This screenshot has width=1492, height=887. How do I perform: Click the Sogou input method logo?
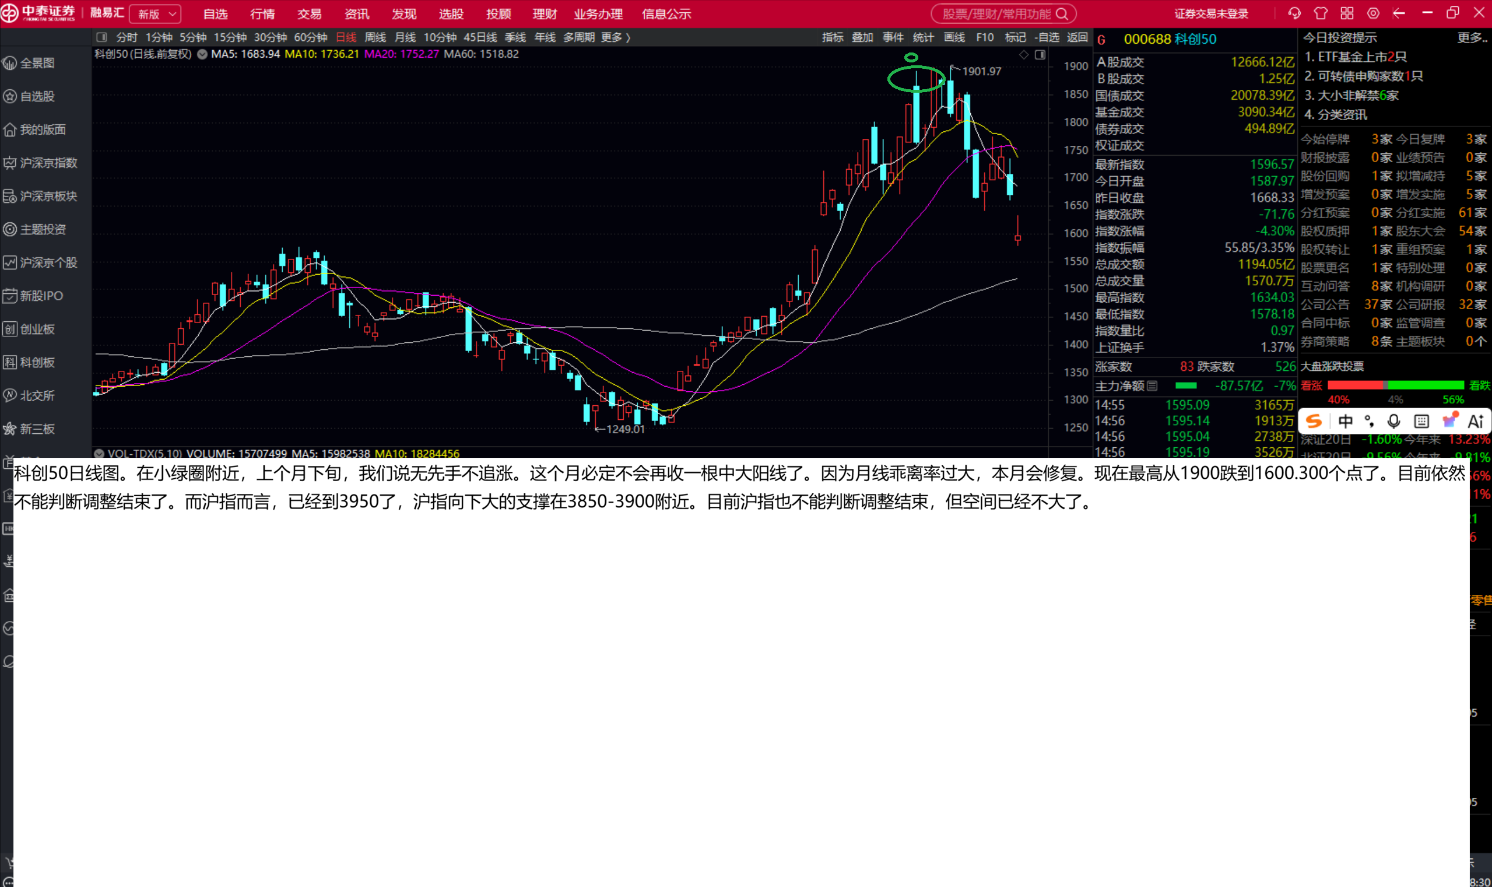[x=1314, y=422]
